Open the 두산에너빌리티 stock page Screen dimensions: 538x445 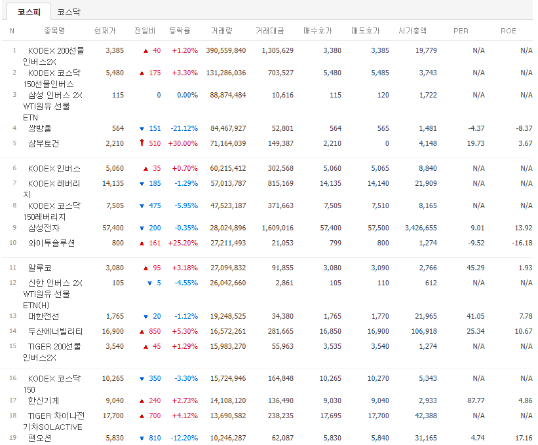point(55,331)
